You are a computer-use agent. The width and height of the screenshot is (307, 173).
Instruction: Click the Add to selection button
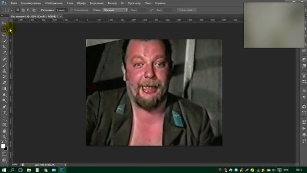23,10
